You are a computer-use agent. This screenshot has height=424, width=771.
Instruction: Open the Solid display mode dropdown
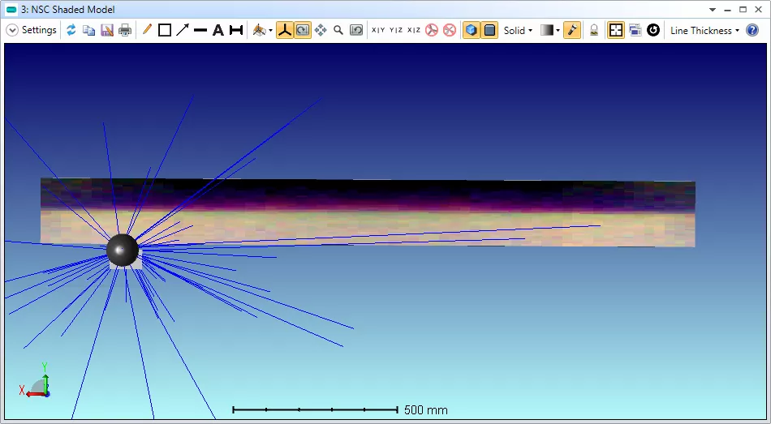[518, 30]
